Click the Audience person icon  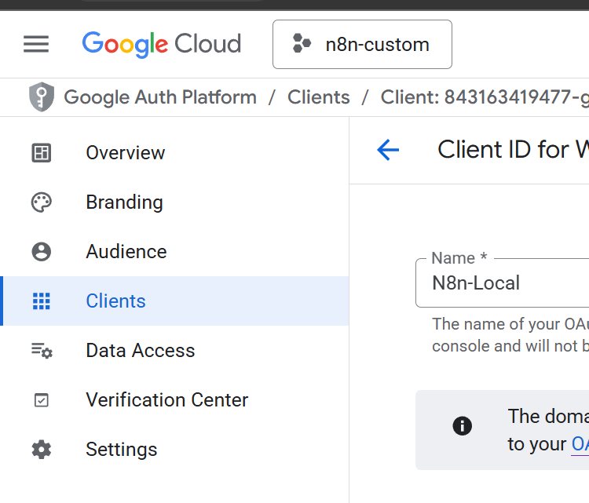(41, 252)
